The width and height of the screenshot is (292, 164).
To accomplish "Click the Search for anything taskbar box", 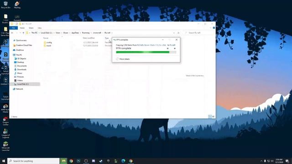I will [x=33, y=161].
